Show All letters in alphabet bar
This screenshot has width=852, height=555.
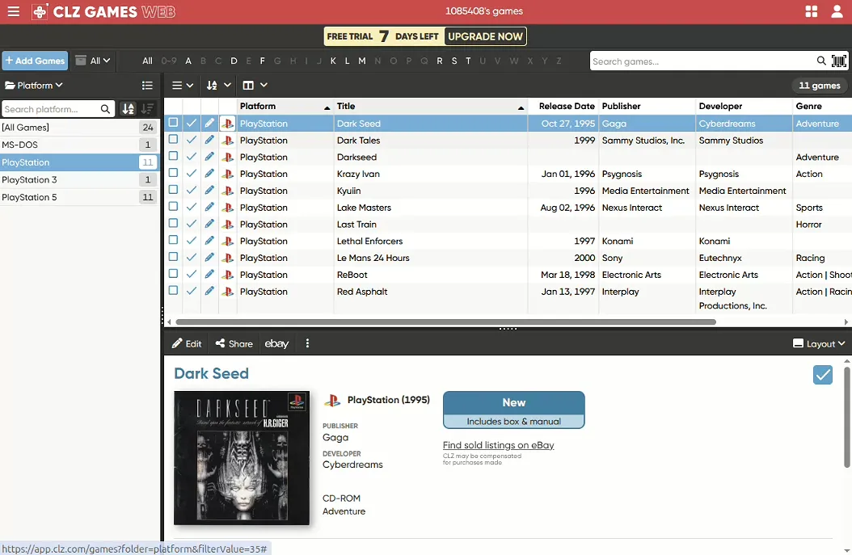coord(147,61)
